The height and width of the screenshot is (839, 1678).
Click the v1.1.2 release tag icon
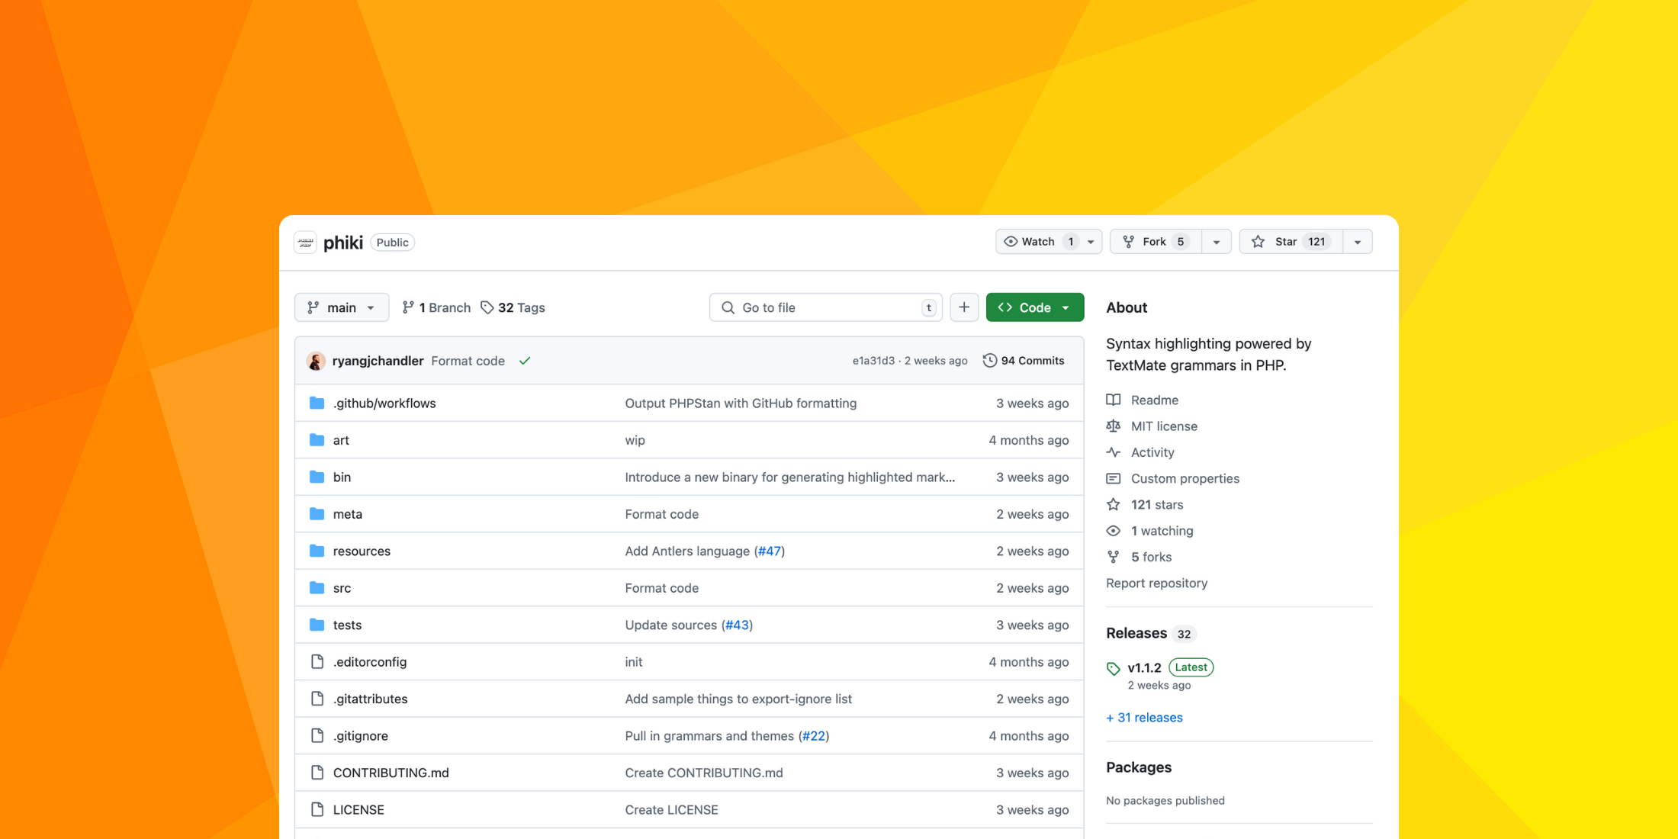(1114, 668)
